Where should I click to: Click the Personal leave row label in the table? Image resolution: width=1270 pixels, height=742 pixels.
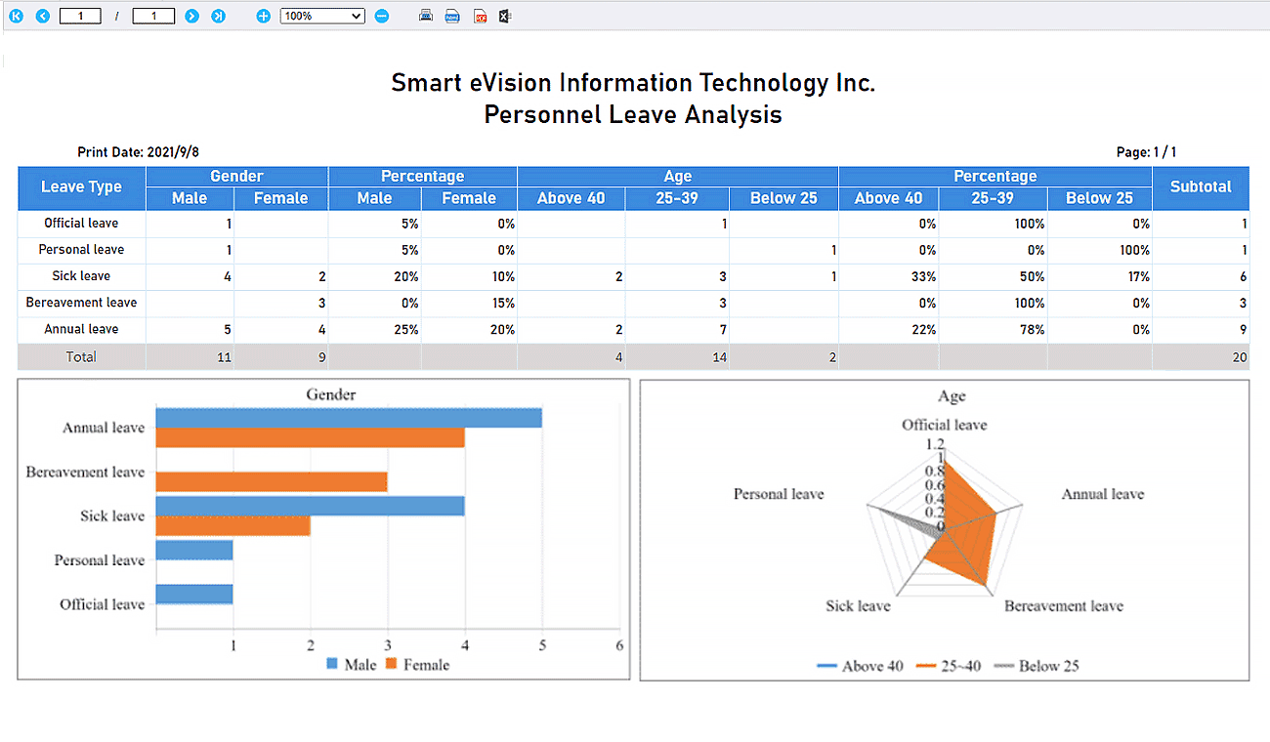click(82, 250)
